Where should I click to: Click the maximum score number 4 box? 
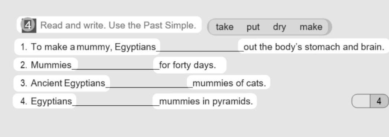pos(379,101)
